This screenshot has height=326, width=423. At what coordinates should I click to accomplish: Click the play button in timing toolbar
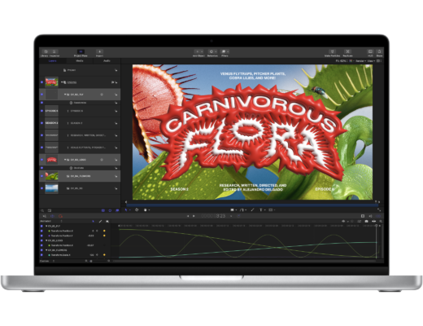194,216
